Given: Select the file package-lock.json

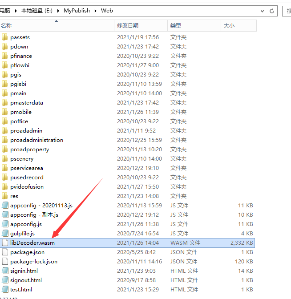Looking at the screenshot, I should click(34, 262).
